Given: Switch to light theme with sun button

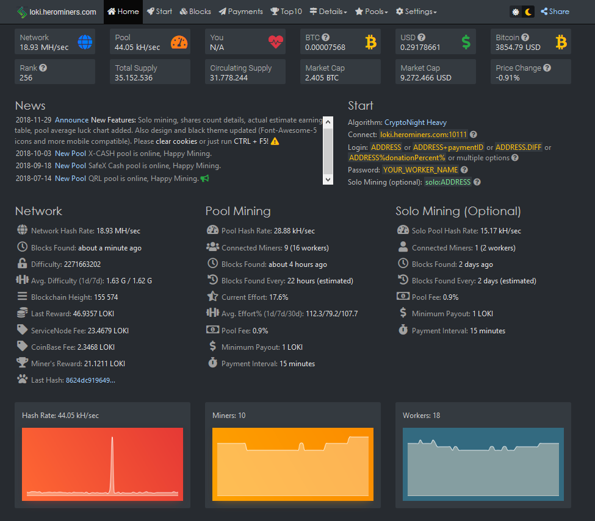Looking at the screenshot, I should (515, 12).
